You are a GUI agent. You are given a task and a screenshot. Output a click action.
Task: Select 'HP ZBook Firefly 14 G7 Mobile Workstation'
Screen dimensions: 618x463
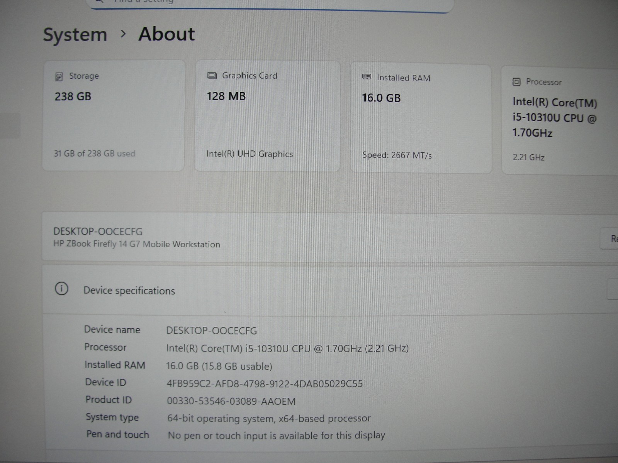point(137,244)
